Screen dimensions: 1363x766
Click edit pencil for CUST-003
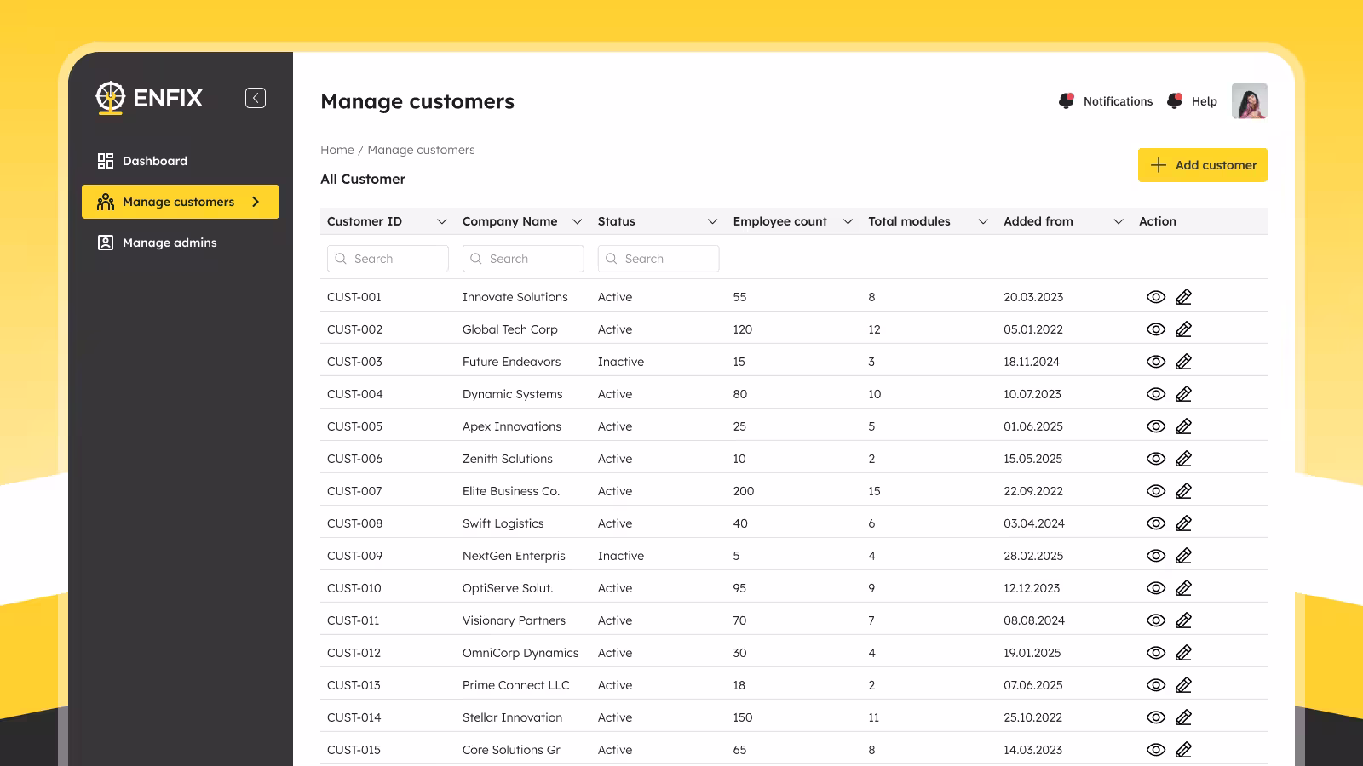coord(1183,362)
